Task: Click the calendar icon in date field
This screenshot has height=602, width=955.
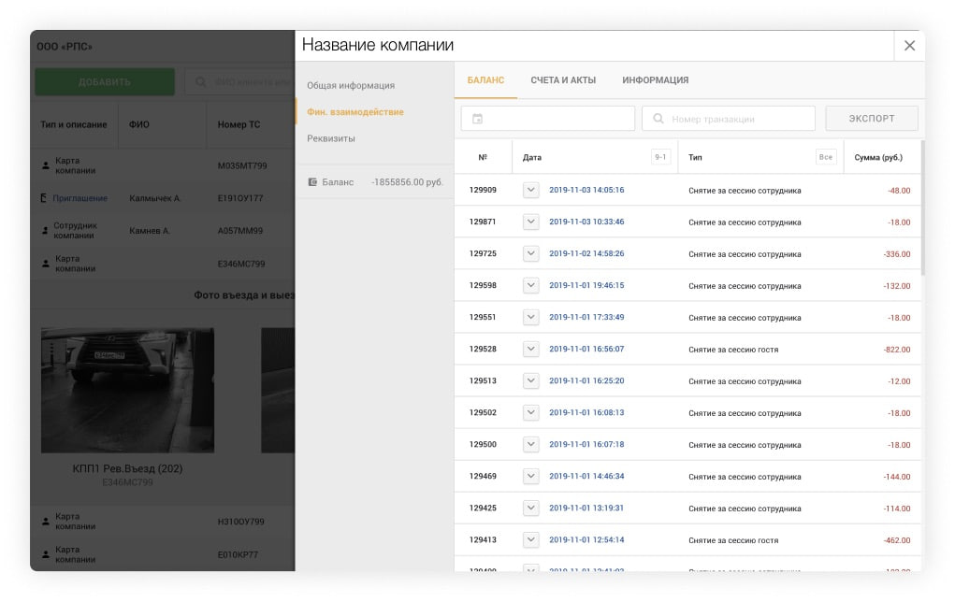Action: point(478,119)
